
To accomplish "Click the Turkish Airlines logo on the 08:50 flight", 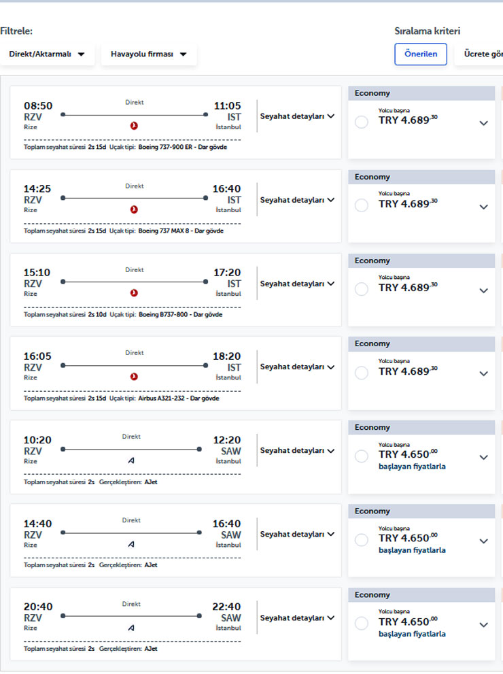I will [x=134, y=126].
